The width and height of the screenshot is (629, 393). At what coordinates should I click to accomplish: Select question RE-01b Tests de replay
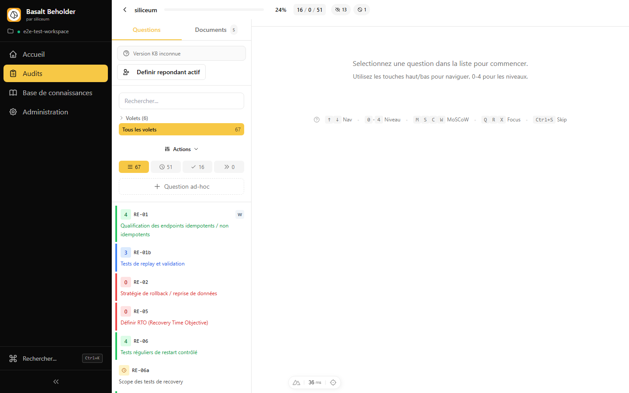[x=181, y=258]
